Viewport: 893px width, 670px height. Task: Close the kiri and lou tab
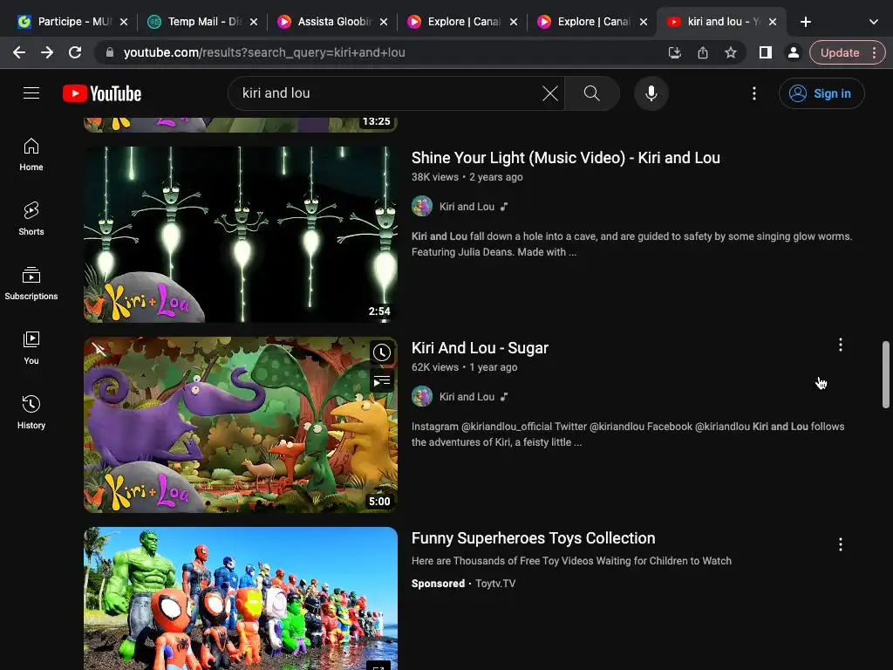click(773, 22)
